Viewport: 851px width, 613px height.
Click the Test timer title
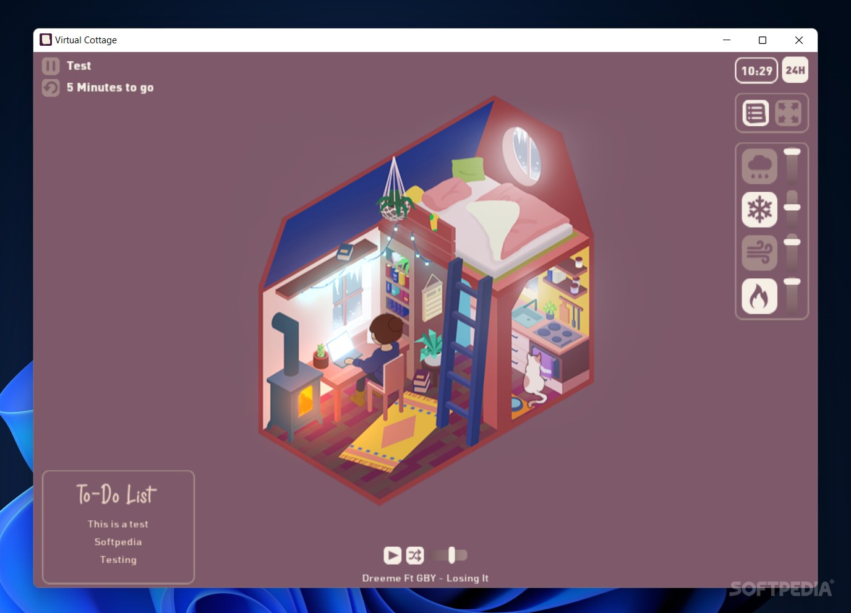tap(79, 66)
